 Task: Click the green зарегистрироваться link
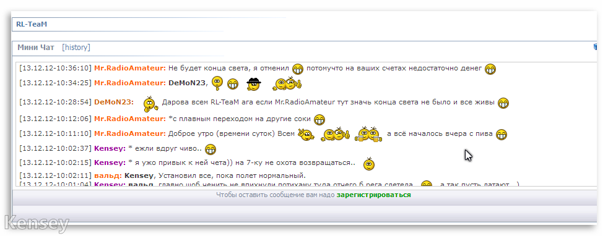coord(373,195)
